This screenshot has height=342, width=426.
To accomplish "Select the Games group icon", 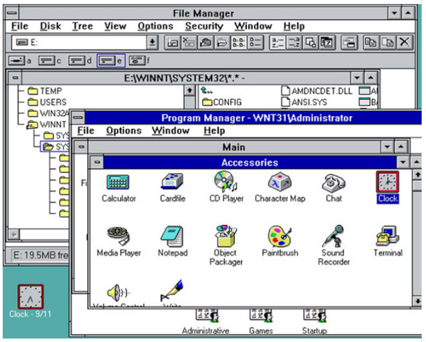I will 261,315.
